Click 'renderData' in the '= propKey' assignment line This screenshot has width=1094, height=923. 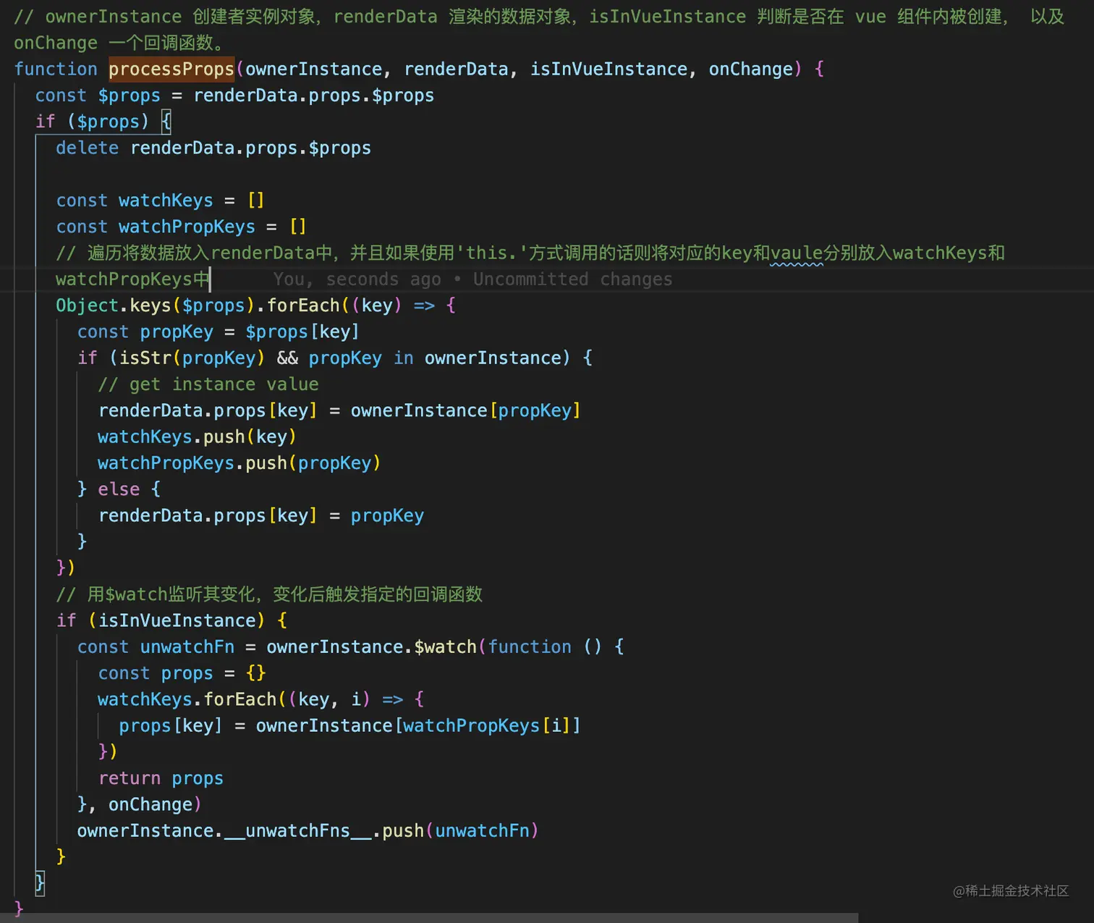[150, 516]
